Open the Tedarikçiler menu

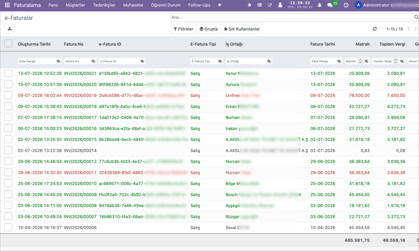[x=104, y=5]
